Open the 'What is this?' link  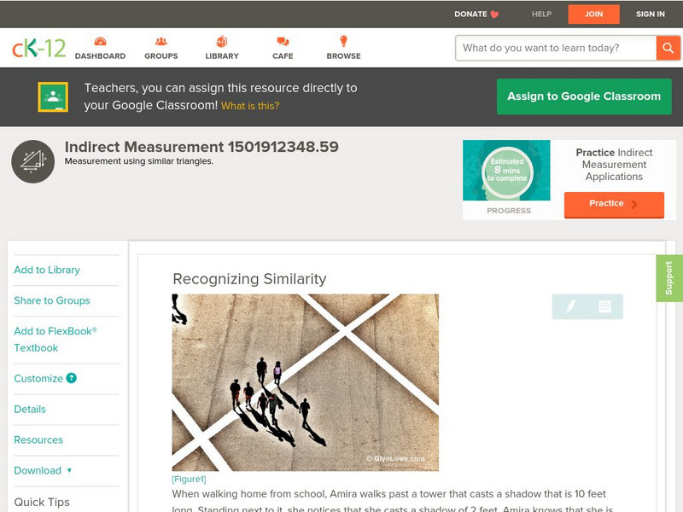tap(250, 106)
